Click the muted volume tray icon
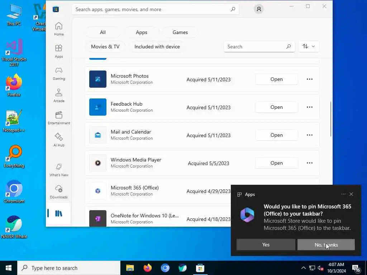Screen dimensions: 367x275 coord(320,268)
